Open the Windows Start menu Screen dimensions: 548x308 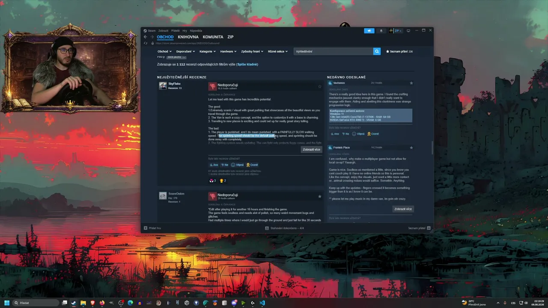tap(7, 303)
